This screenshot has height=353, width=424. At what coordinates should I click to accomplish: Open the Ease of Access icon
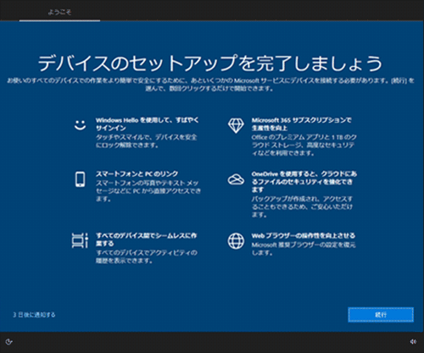click(9, 342)
